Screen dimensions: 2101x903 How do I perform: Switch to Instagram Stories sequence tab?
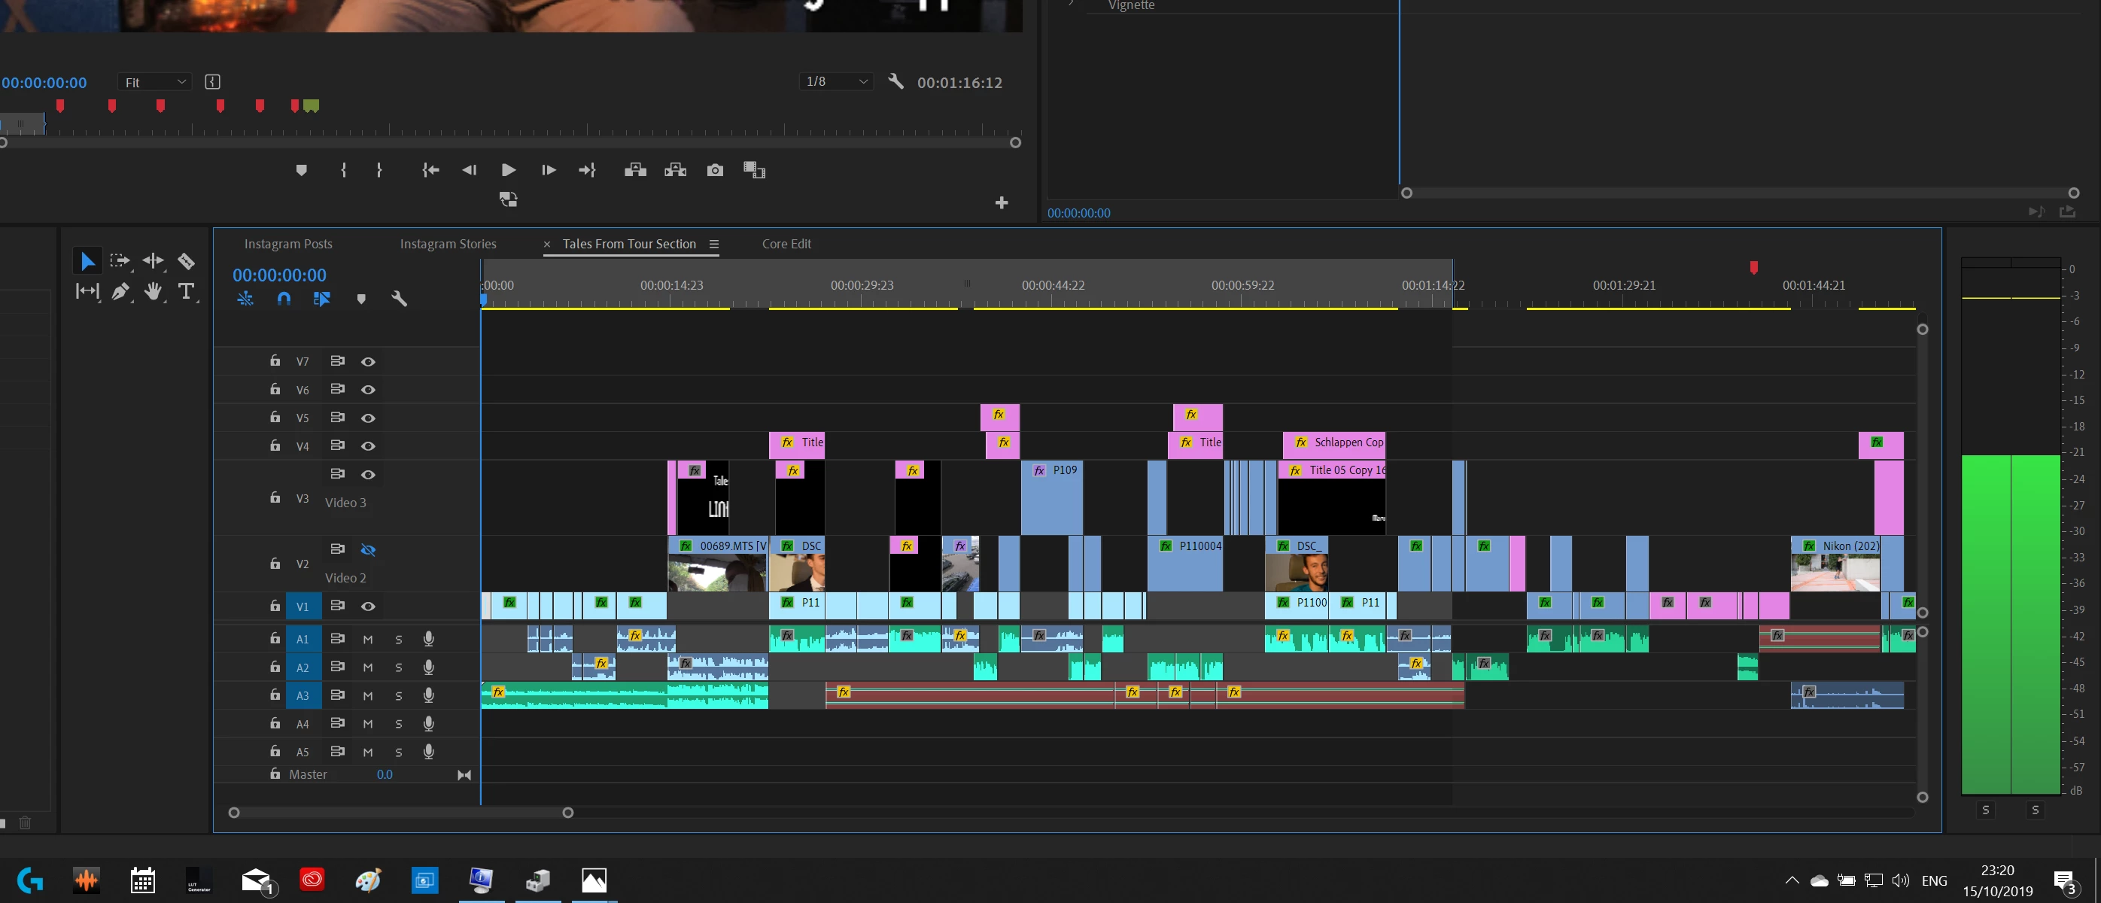pos(448,244)
